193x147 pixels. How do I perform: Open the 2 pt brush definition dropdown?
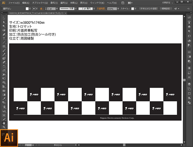click(x=94, y=9)
